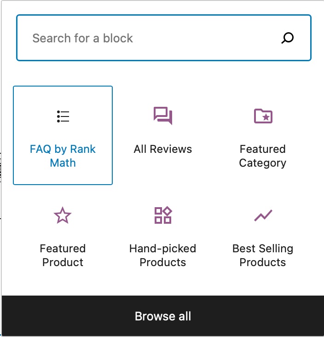Click the Featured Category starred folder icon
This screenshot has width=324, height=337.
[x=263, y=116]
